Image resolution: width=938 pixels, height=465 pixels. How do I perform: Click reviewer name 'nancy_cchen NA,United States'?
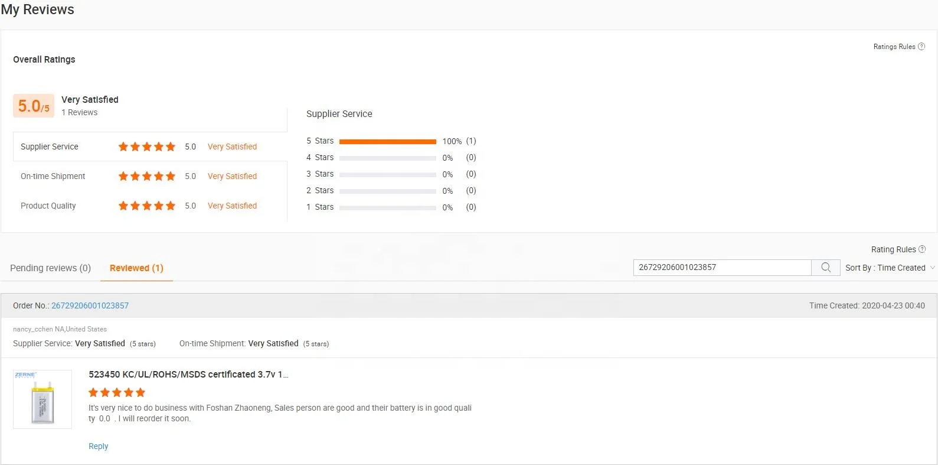click(x=60, y=329)
